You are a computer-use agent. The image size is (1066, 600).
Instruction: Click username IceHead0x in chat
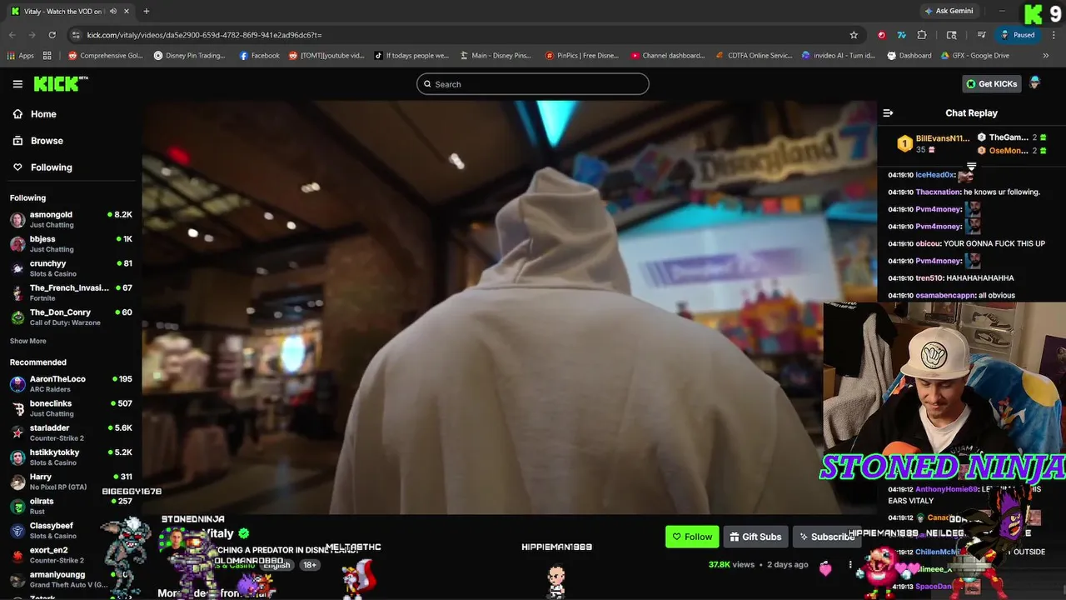coord(934,175)
